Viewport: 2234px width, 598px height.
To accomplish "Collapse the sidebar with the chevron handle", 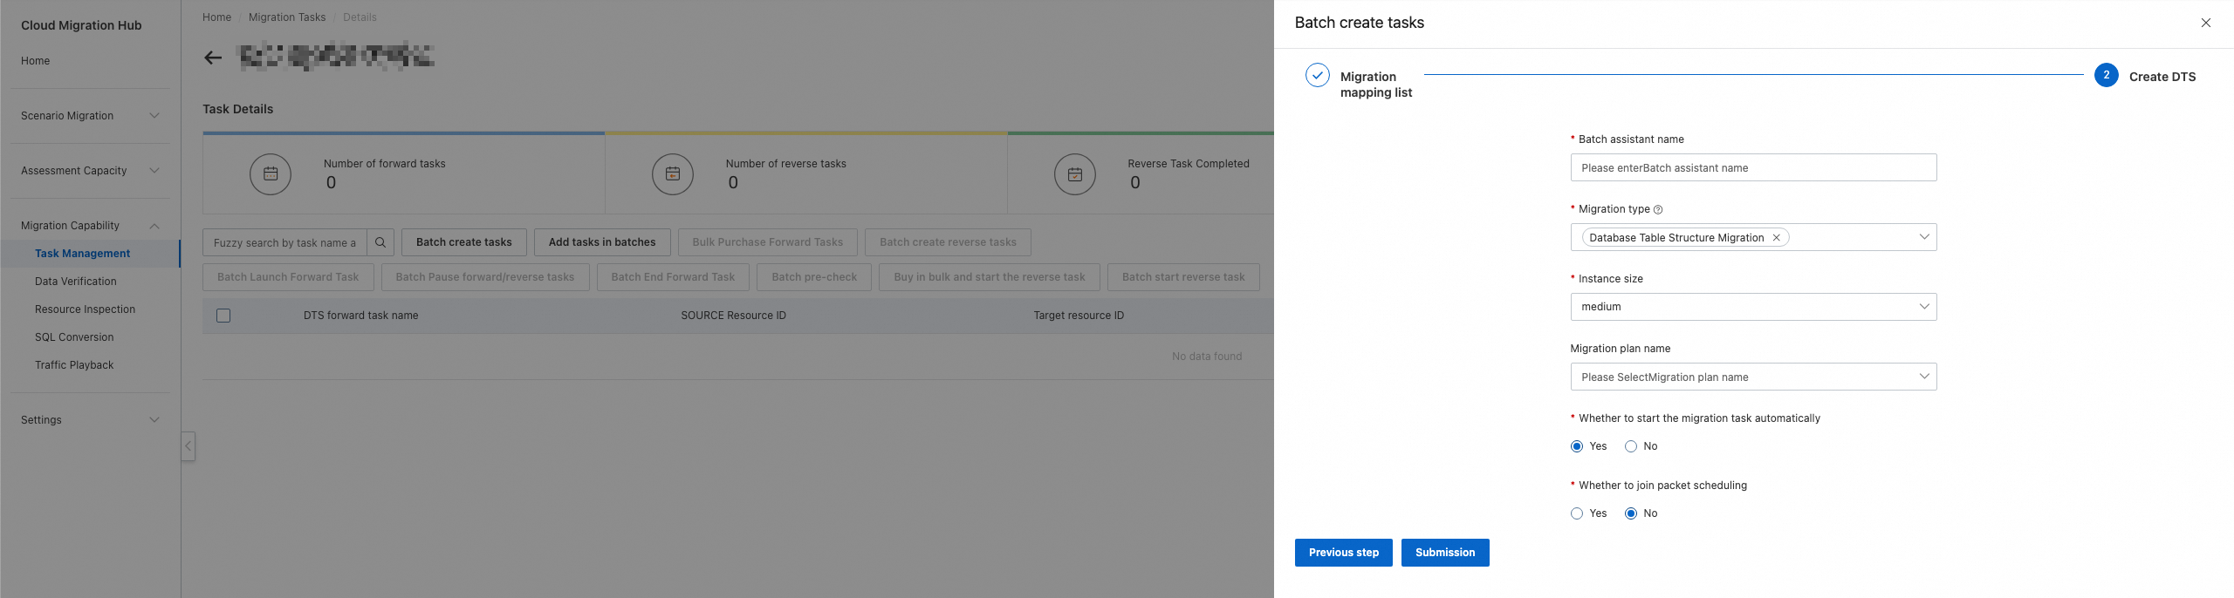I will tap(188, 446).
